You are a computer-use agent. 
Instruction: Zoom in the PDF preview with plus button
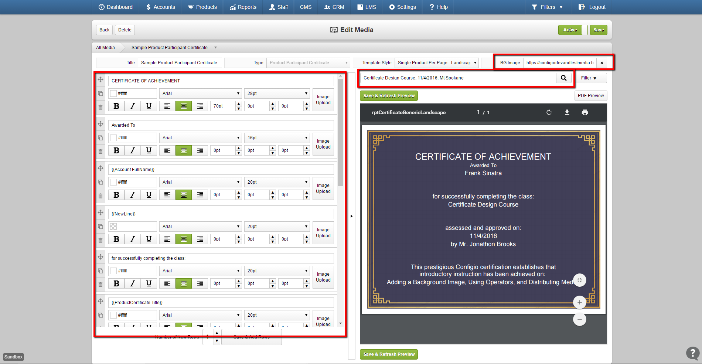(x=580, y=302)
